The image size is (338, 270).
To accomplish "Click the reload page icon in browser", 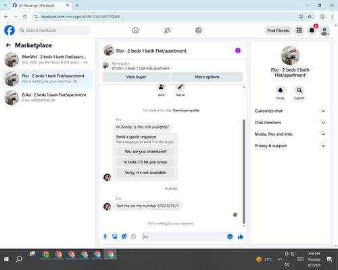I will (x=25, y=17).
